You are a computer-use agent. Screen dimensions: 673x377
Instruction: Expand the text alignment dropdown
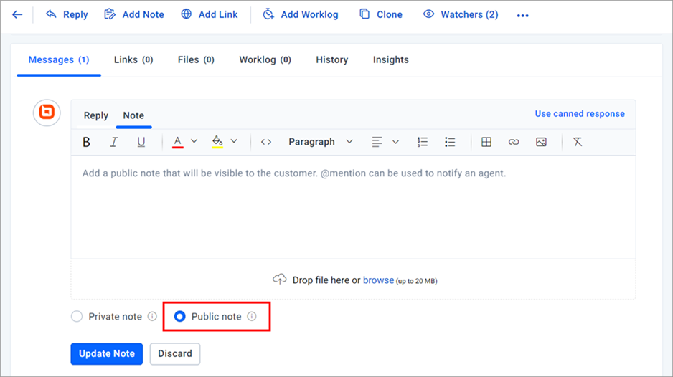395,142
